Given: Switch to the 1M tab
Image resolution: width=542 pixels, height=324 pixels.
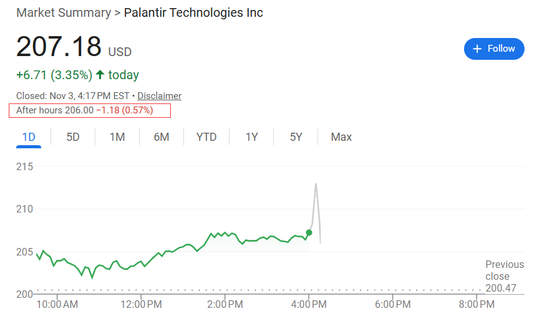Looking at the screenshot, I should point(117,137).
